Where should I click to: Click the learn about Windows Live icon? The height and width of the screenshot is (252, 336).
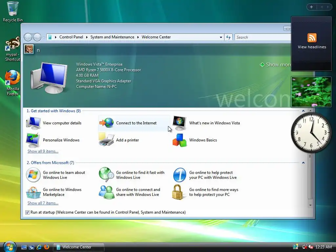[x=33, y=175]
